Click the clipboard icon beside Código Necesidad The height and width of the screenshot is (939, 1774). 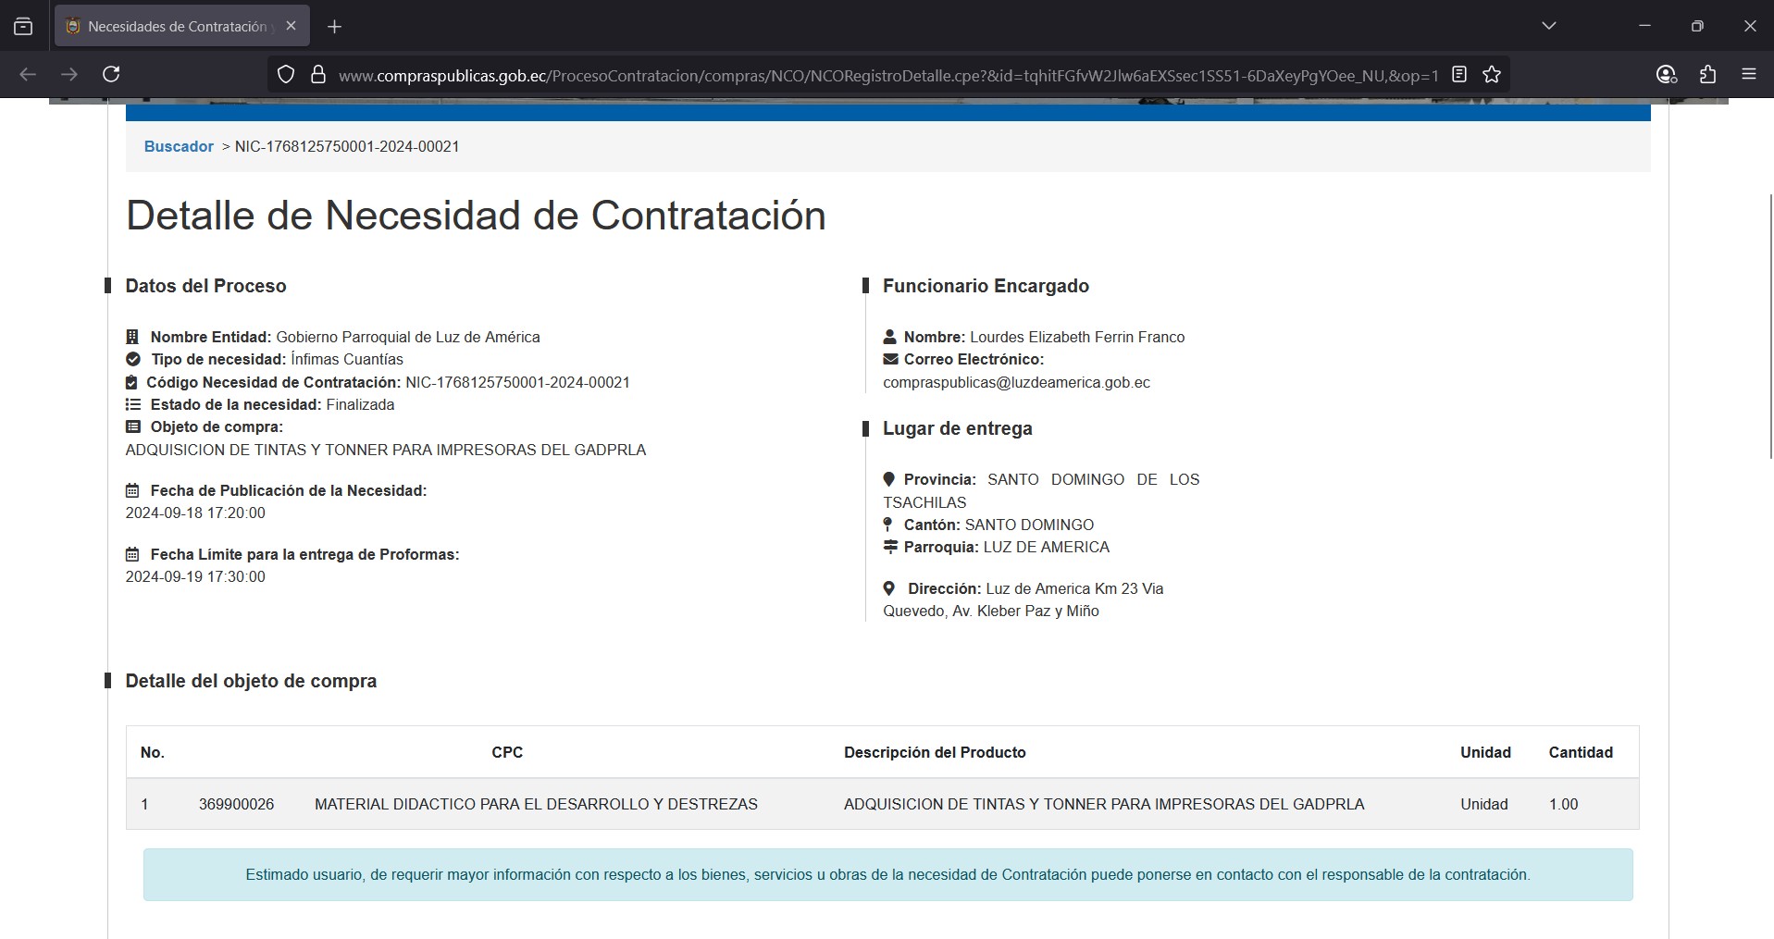tap(131, 382)
